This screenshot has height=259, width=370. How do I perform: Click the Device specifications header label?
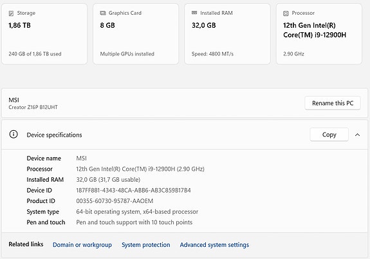(x=54, y=135)
